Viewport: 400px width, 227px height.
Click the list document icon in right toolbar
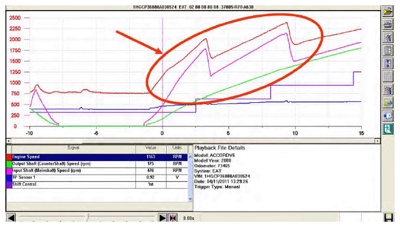(x=388, y=51)
